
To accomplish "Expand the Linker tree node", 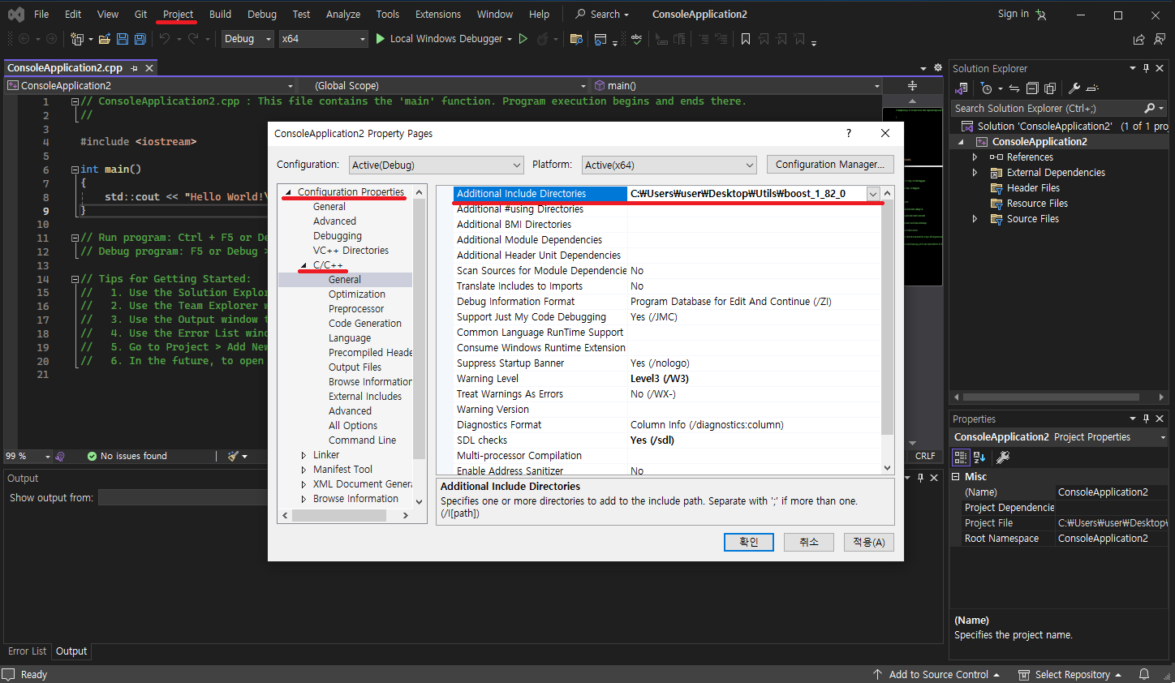I will (x=303, y=455).
